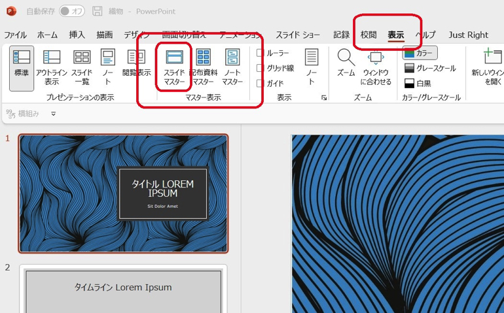Click 新しいウィンドウを開く button
The height and width of the screenshot is (313, 504).
coord(488,68)
